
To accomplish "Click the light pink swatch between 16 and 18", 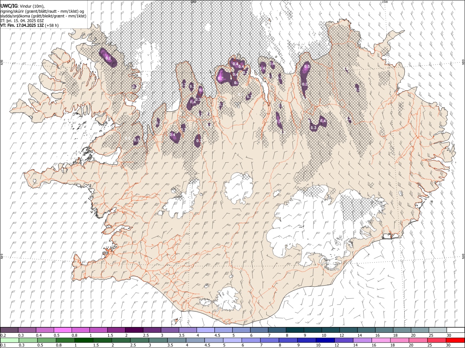I will [x=381, y=340].
